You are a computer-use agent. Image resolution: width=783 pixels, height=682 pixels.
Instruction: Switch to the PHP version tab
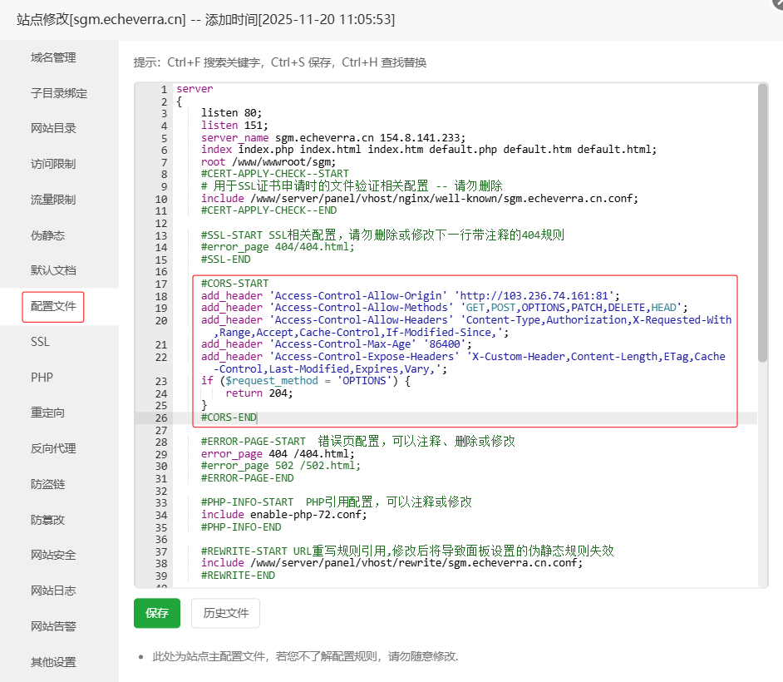(x=42, y=377)
